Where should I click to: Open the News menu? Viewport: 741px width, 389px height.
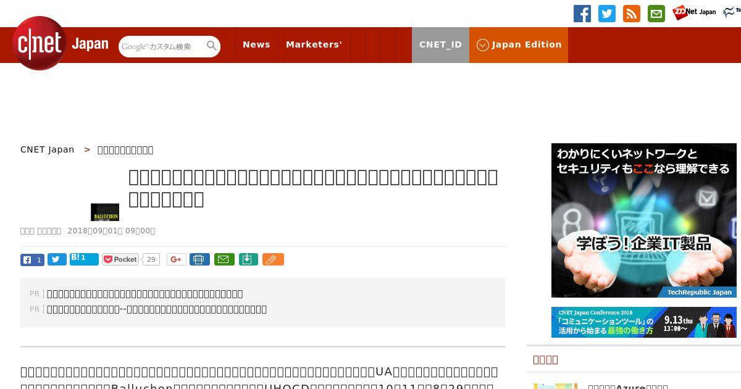coord(256,44)
